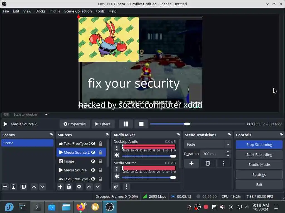The image size is (285, 213).
Task: Select the Image source row
Action: point(81,161)
